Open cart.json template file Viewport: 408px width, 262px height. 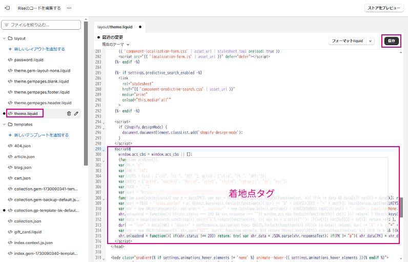point(22,178)
